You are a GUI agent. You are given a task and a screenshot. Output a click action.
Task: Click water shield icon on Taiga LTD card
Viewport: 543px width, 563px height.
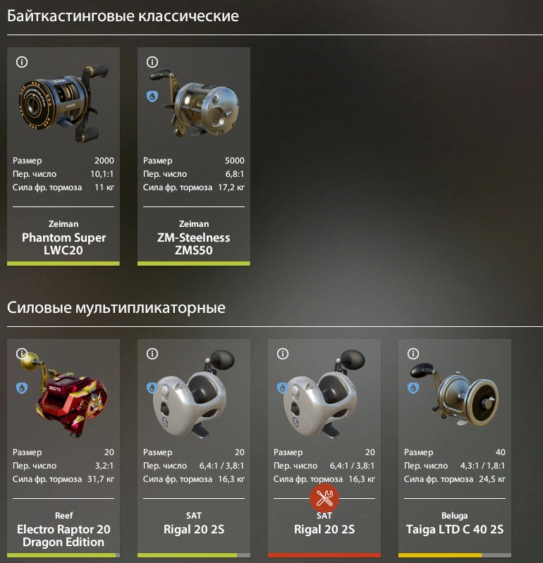pos(413,388)
